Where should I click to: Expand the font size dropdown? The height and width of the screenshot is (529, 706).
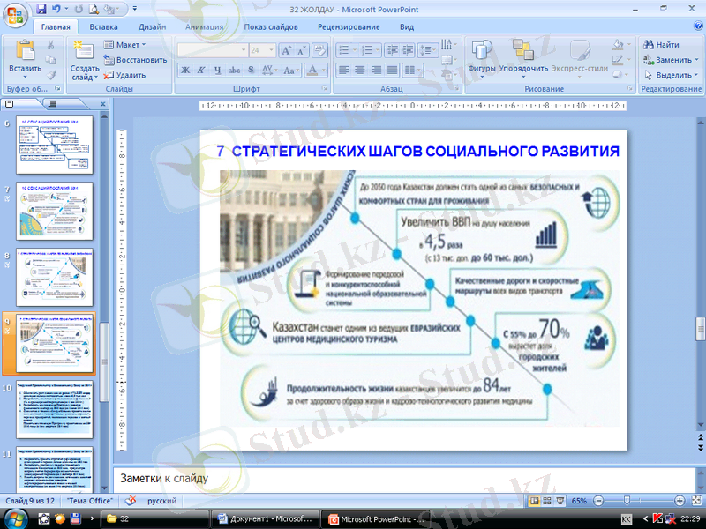[x=271, y=51]
